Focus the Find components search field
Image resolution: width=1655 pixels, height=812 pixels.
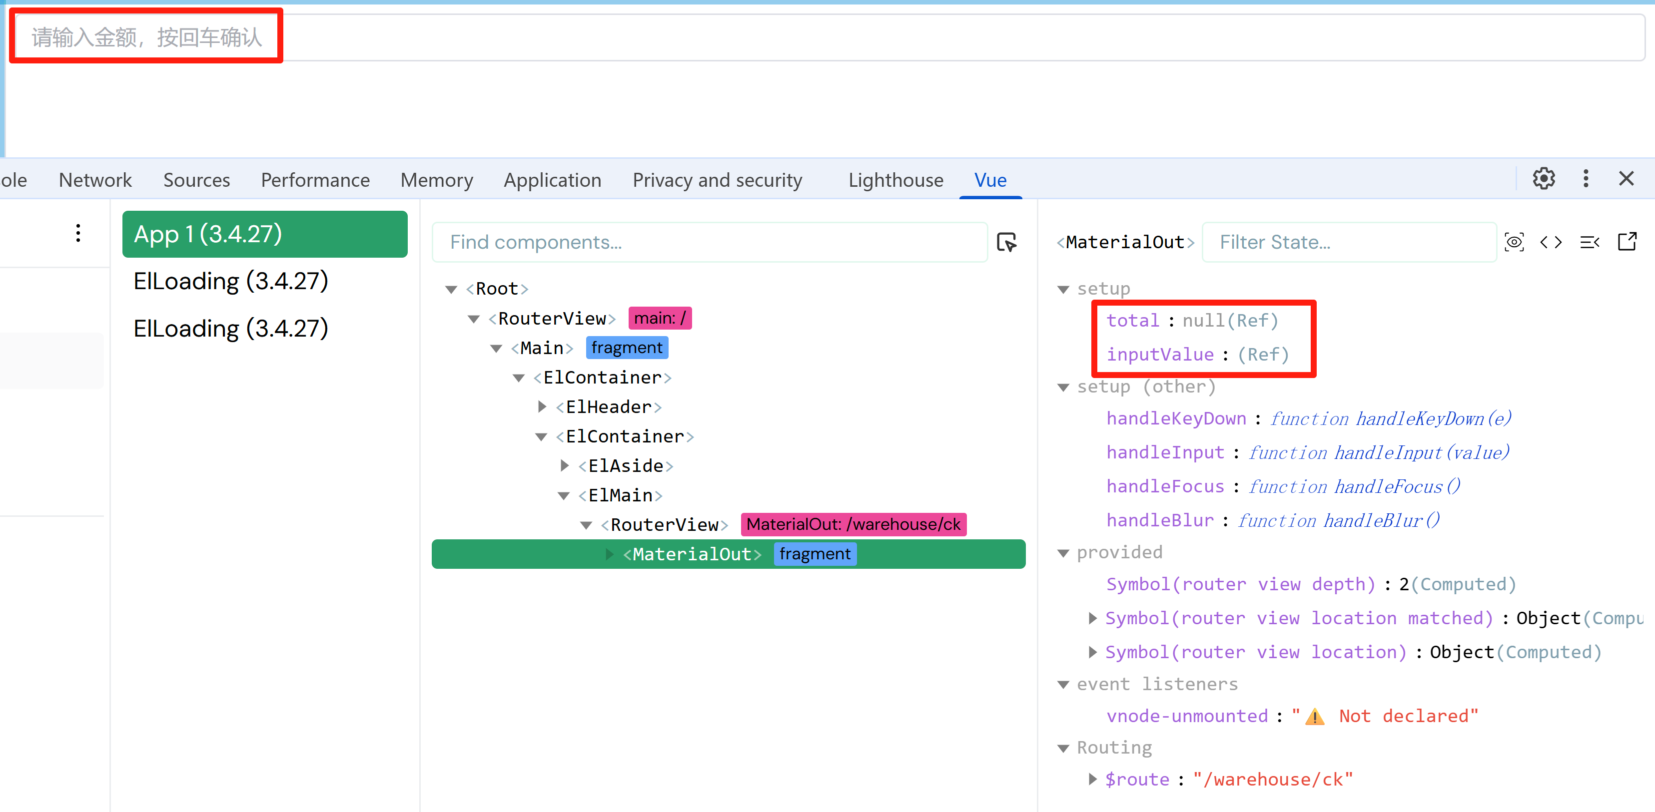pos(709,242)
